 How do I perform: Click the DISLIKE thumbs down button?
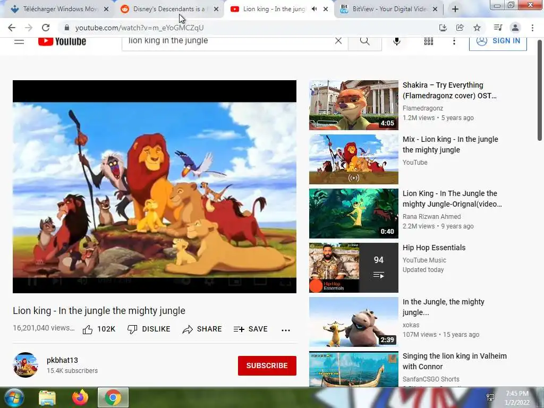pos(149,329)
